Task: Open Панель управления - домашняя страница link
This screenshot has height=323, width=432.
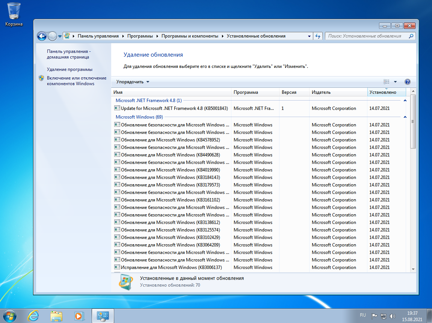Action: (68, 54)
